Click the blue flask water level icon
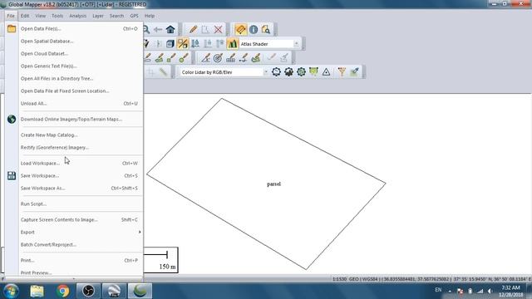 (x=195, y=44)
